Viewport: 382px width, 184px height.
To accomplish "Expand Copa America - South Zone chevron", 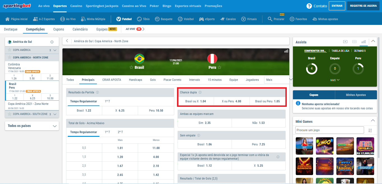I will tap(55, 114).
